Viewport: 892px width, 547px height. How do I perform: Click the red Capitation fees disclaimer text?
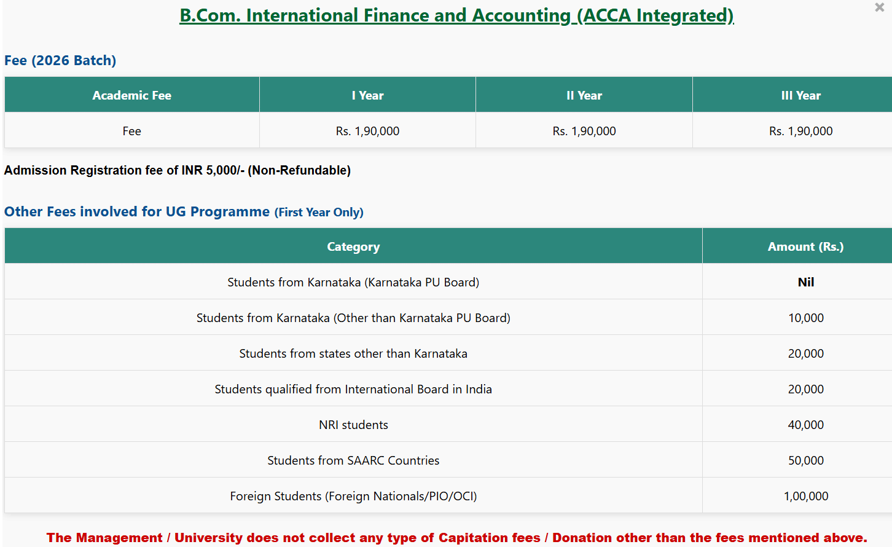pyautogui.click(x=456, y=538)
